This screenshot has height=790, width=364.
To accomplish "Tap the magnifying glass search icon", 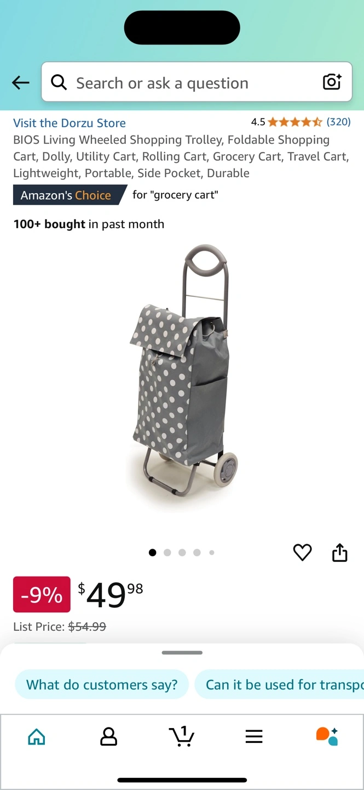I will coord(59,83).
